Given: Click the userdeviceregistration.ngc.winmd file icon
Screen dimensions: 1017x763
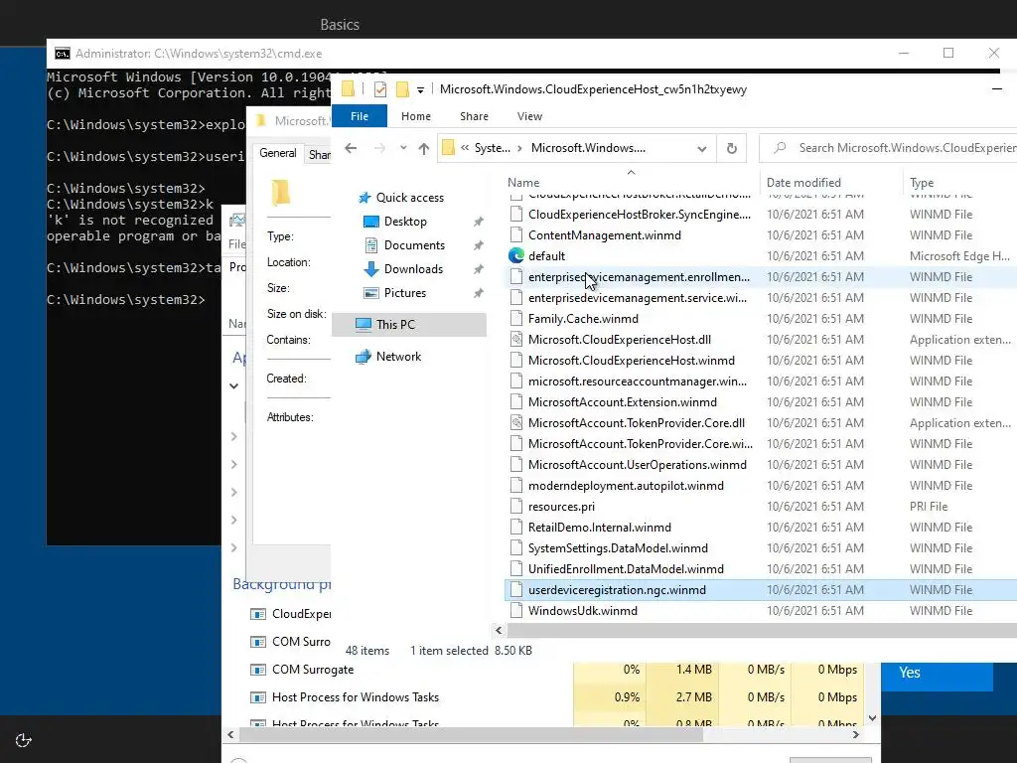Looking at the screenshot, I should click(516, 590).
